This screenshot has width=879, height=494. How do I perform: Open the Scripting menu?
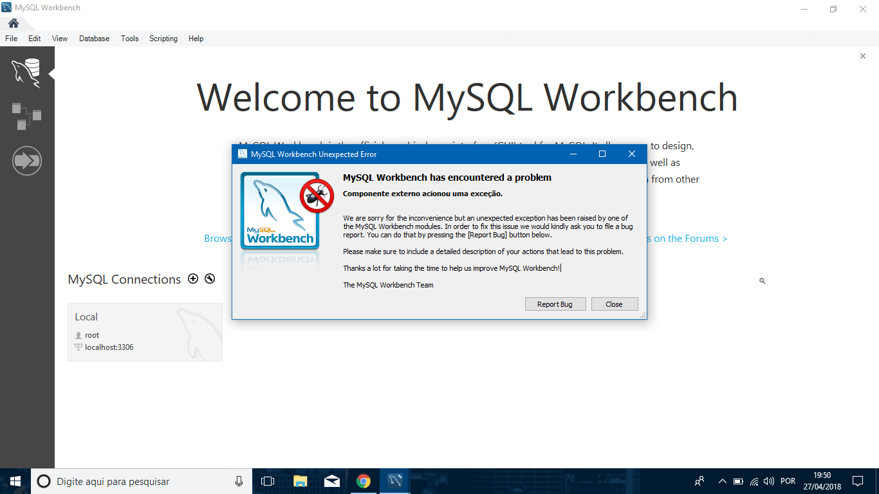(x=163, y=39)
